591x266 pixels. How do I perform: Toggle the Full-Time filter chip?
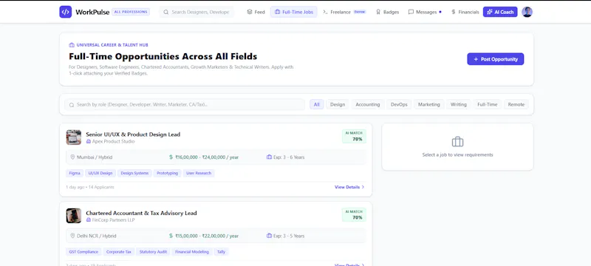tap(487, 104)
